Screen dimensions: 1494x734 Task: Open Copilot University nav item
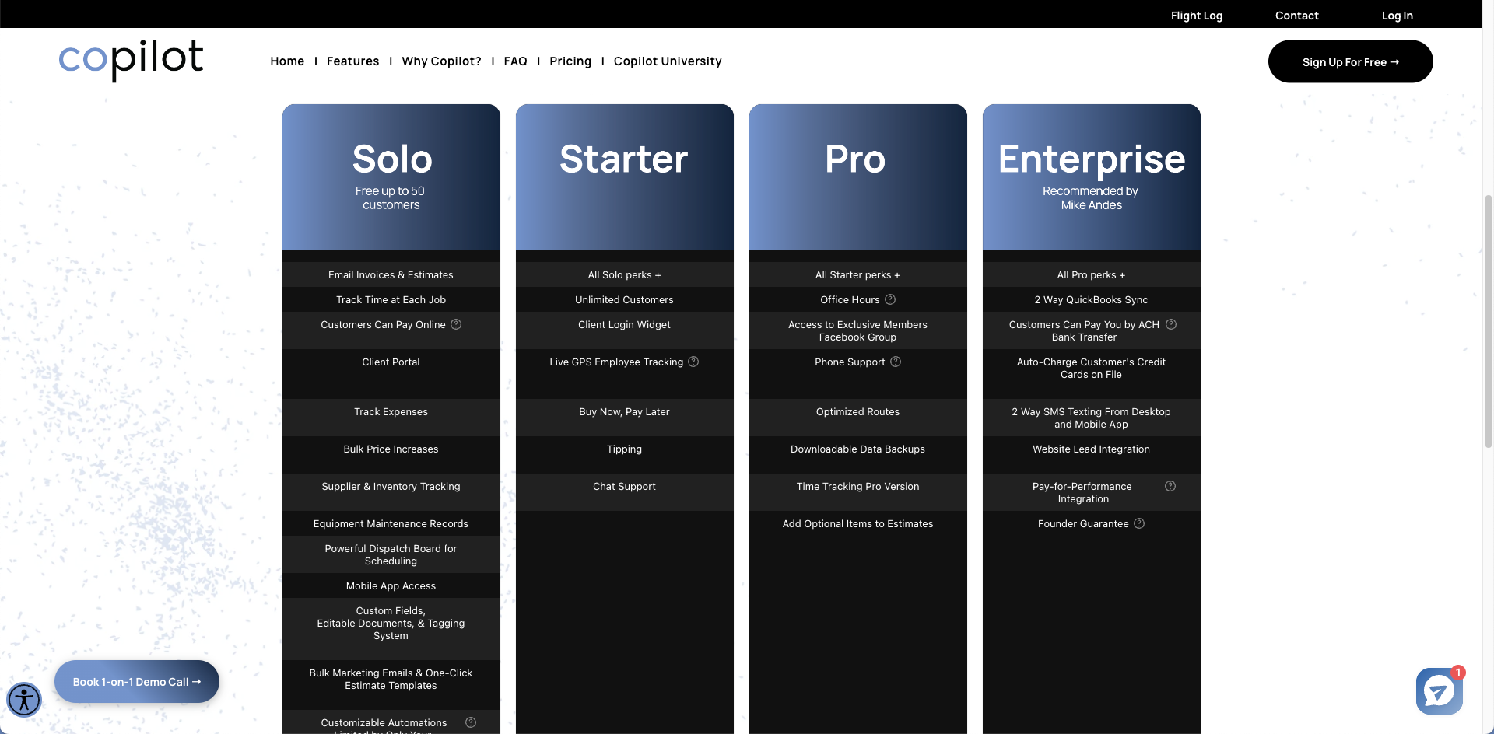pos(668,61)
